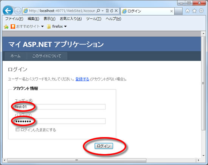
Task: Click the Home icon
Action: [x=187, y=11]
